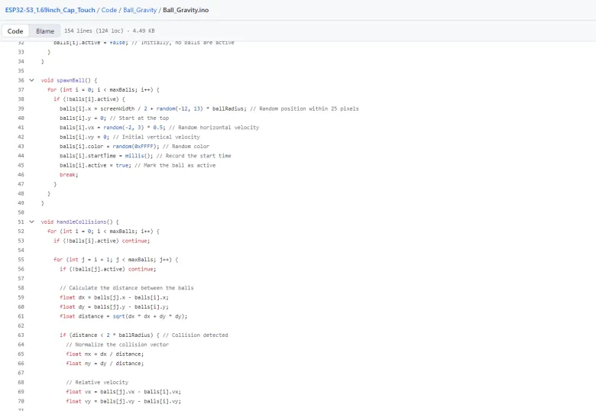The height and width of the screenshot is (411, 596).
Task: Click the break statement on line 46
Action: click(69, 174)
